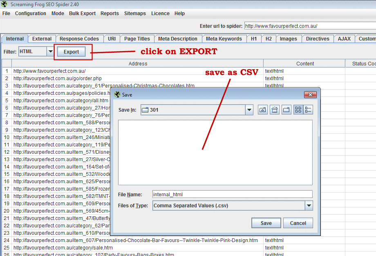Screen dimensions: 376x256
Task: Switch to the External tab
Action: click(42, 39)
